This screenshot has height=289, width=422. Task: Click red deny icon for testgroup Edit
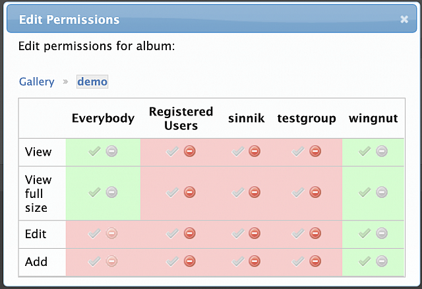coord(315,234)
